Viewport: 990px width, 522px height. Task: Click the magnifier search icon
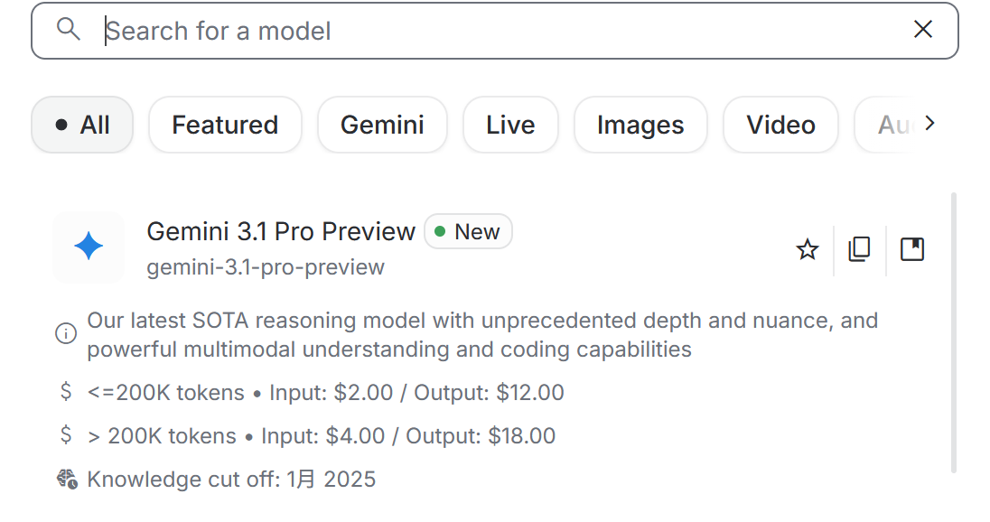69,30
